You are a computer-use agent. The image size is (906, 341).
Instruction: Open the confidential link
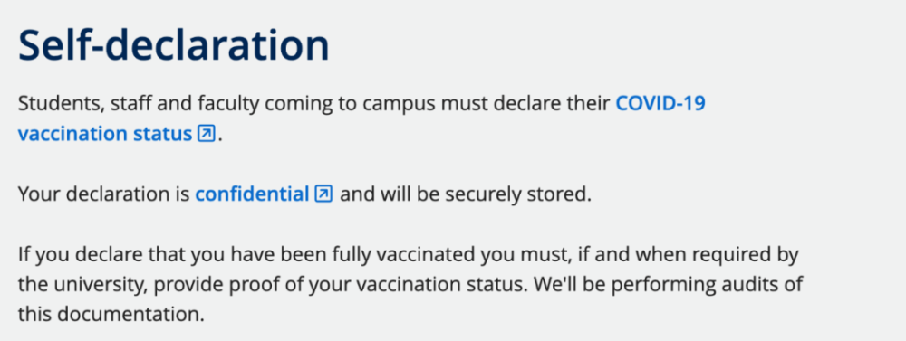point(252,194)
